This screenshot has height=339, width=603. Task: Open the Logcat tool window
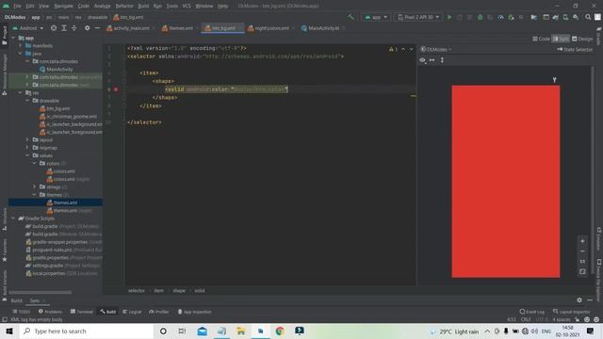click(132, 312)
